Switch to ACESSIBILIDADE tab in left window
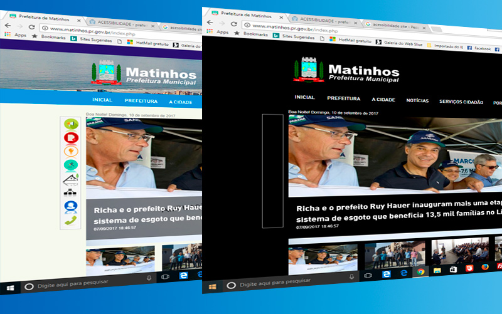The width and height of the screenshot is (502, 314). [121, 24]
